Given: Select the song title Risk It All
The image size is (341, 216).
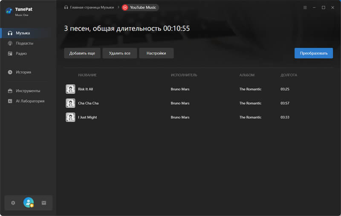Looking at the screenshot, I should [x=86, y=89].
